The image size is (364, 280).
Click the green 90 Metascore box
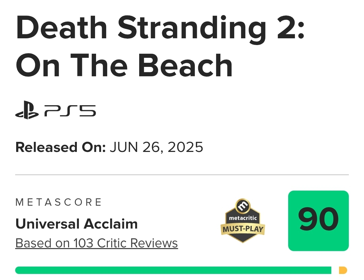point(318,221)
